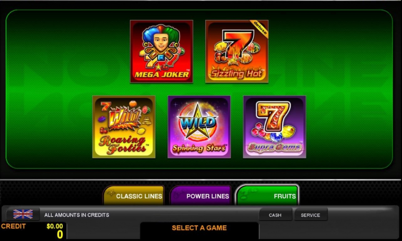Open the Mega Joker game
Viewport: 402px width, 241px height.
[161, 52]
